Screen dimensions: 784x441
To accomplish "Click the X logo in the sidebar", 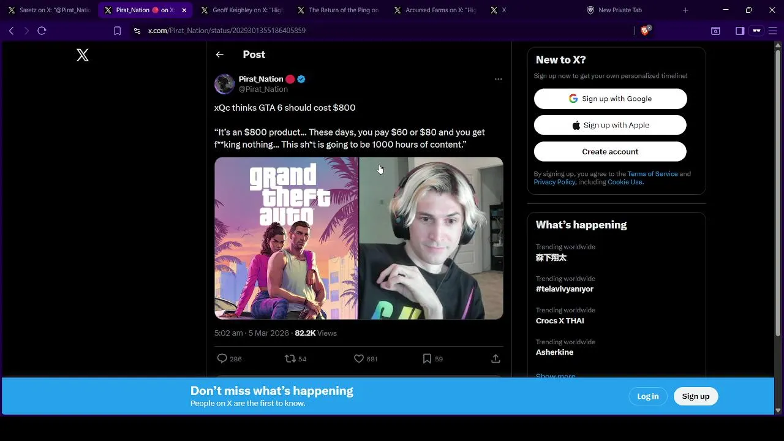I will pos(83,55).
